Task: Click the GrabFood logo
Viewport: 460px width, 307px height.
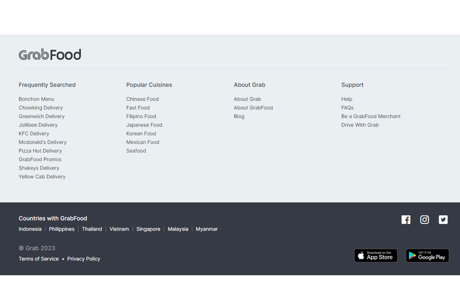Action: pyautogui.click(x=50, y=54)
